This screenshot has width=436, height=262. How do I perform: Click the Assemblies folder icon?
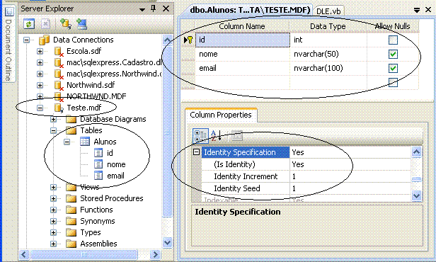pos(71,244)
